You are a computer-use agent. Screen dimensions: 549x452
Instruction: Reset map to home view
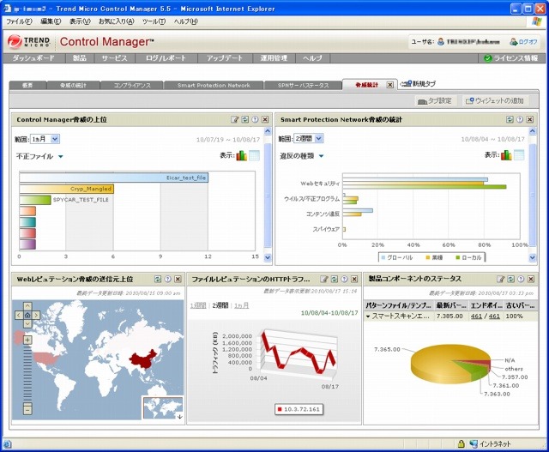pyautogui.click(x=27, y=315)
